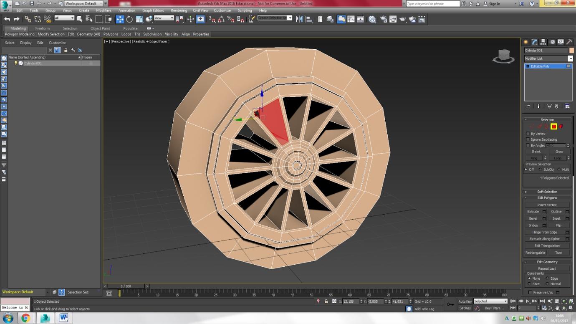Open the Create Selection Set dropdown

click(275, 18)
